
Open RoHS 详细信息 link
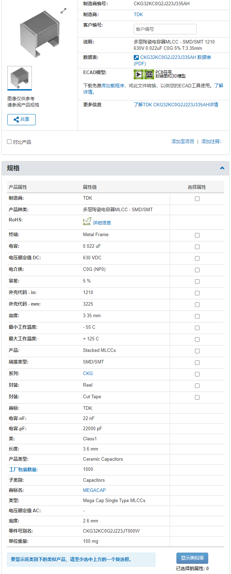click(102, 223)
